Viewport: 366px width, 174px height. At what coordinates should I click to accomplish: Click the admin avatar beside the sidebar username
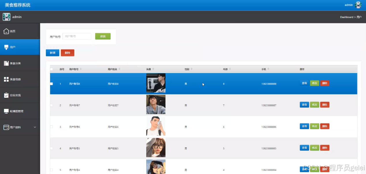6,17
